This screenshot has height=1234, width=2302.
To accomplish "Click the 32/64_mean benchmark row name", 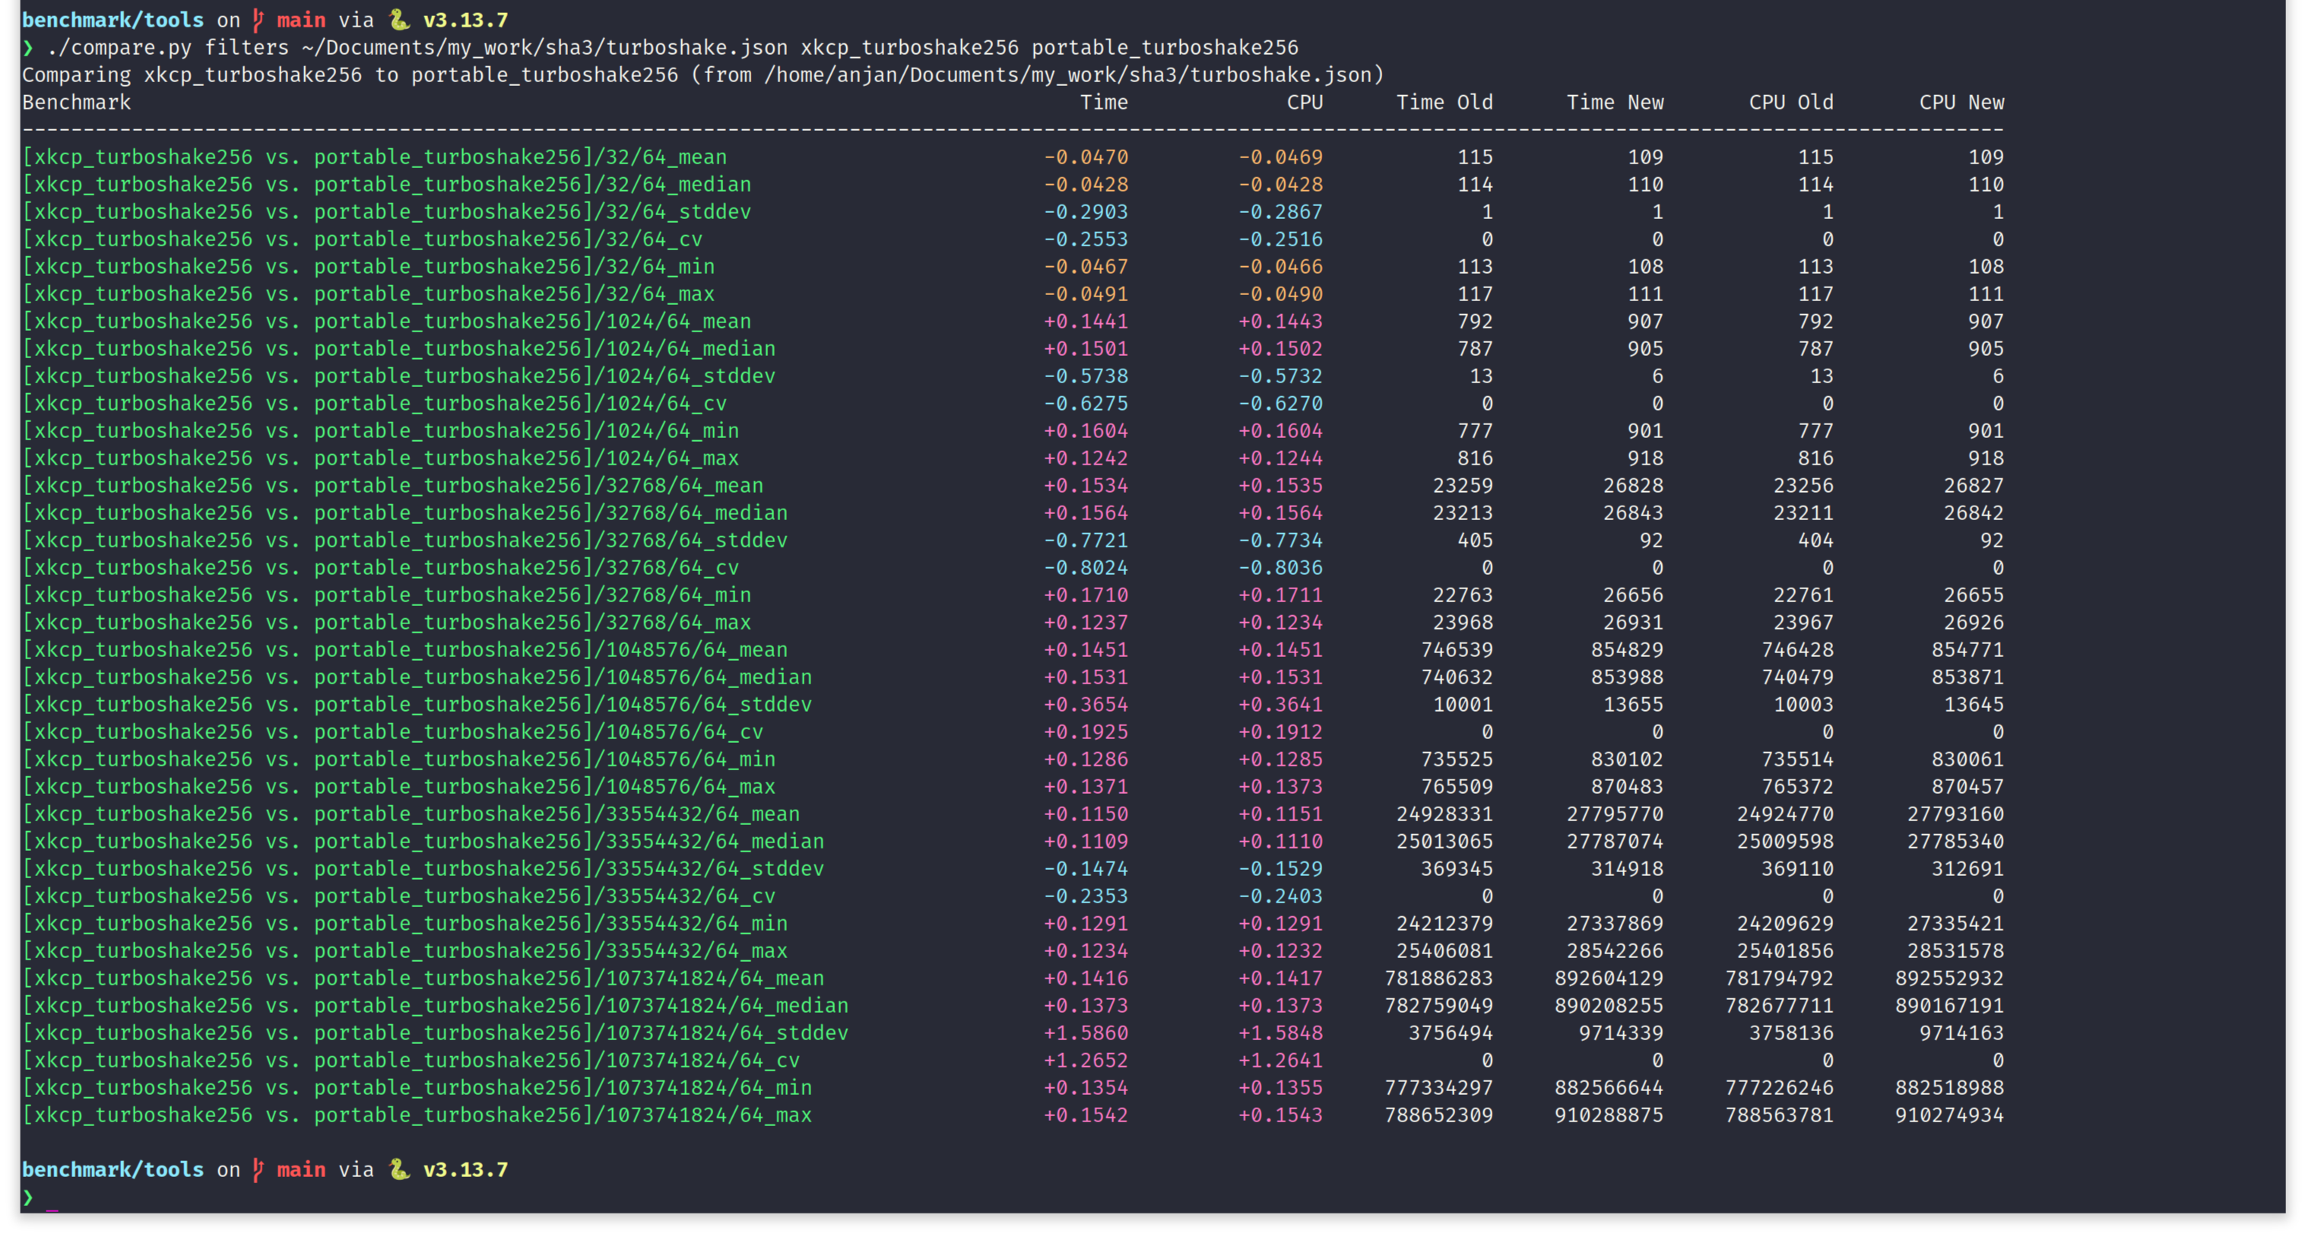I will [x=373, y=157].
